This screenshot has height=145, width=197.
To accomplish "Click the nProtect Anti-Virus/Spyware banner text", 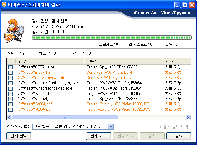I will 162,13.
